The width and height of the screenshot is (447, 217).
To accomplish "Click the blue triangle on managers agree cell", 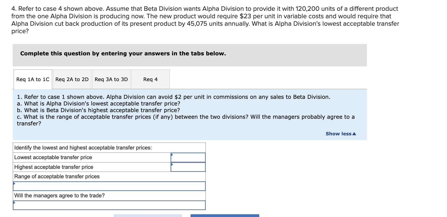I will (14, 202).
